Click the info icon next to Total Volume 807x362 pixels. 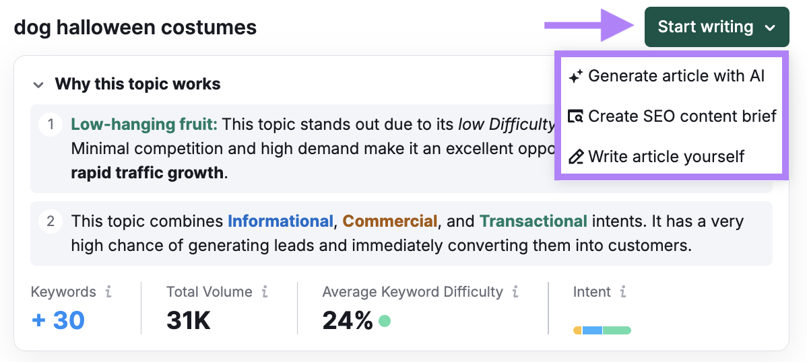tap(265, 292)
